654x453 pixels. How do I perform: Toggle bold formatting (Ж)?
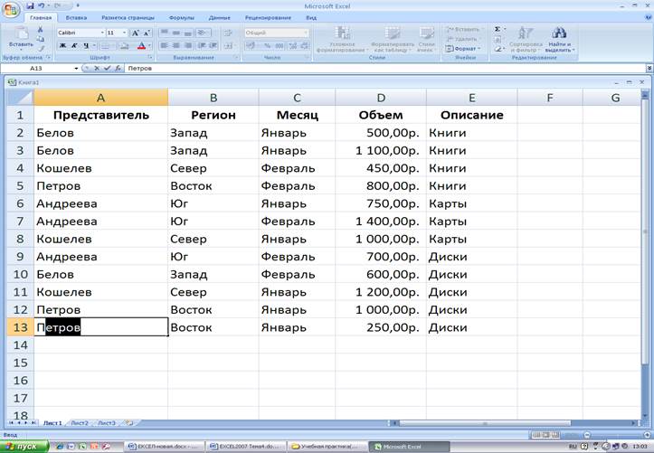(x=62, y=45)
